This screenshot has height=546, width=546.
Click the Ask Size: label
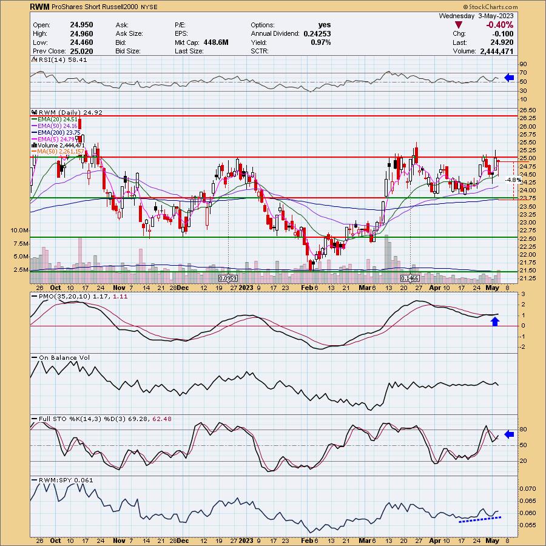(x=129, y=33)
